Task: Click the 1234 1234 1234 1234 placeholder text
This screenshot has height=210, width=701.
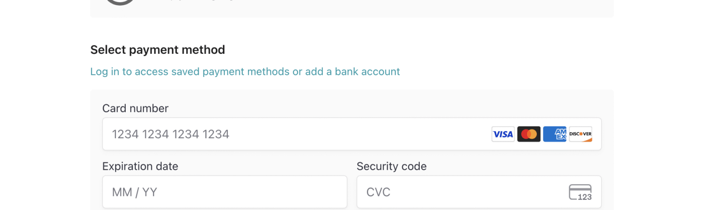Action: click(x=170, y=134)
